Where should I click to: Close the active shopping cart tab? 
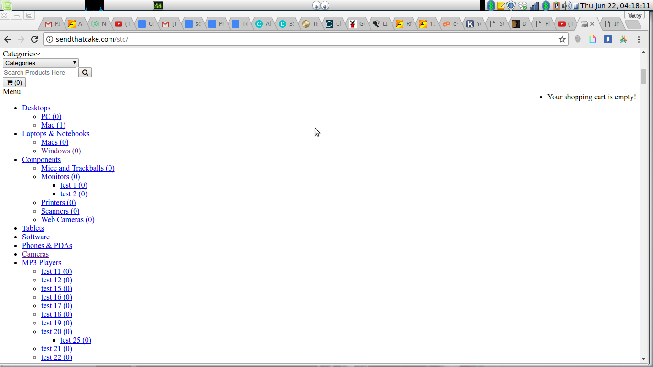(x=592, y=23)
